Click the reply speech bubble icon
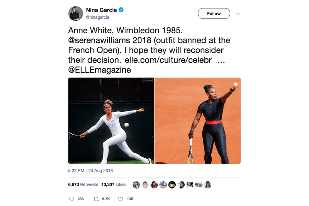The height and width of the screenshot is (206, 309). [x=71, y=199]
